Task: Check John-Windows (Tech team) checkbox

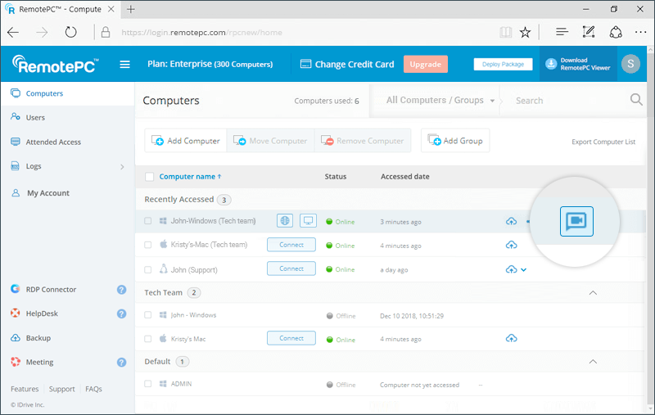Action: coord(148,221)
